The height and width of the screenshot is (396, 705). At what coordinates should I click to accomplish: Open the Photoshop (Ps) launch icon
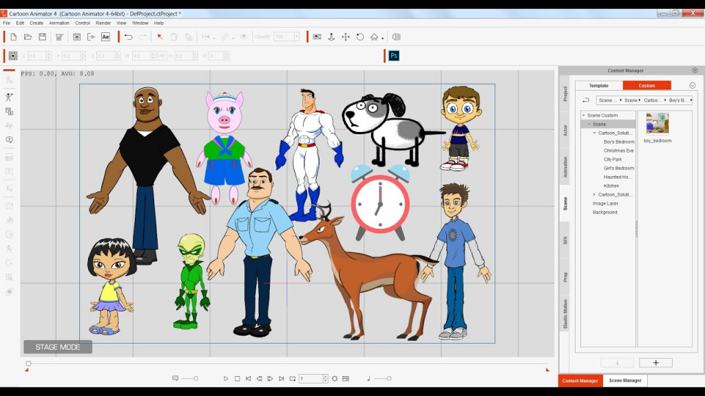coord(394,56)
